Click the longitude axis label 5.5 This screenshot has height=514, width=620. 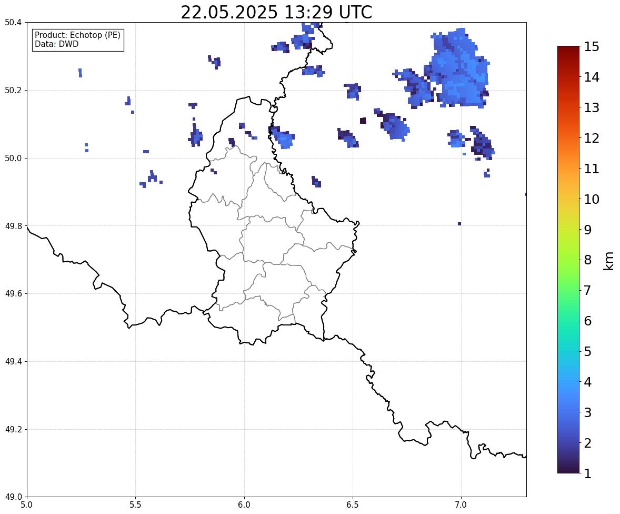point(135,505)
